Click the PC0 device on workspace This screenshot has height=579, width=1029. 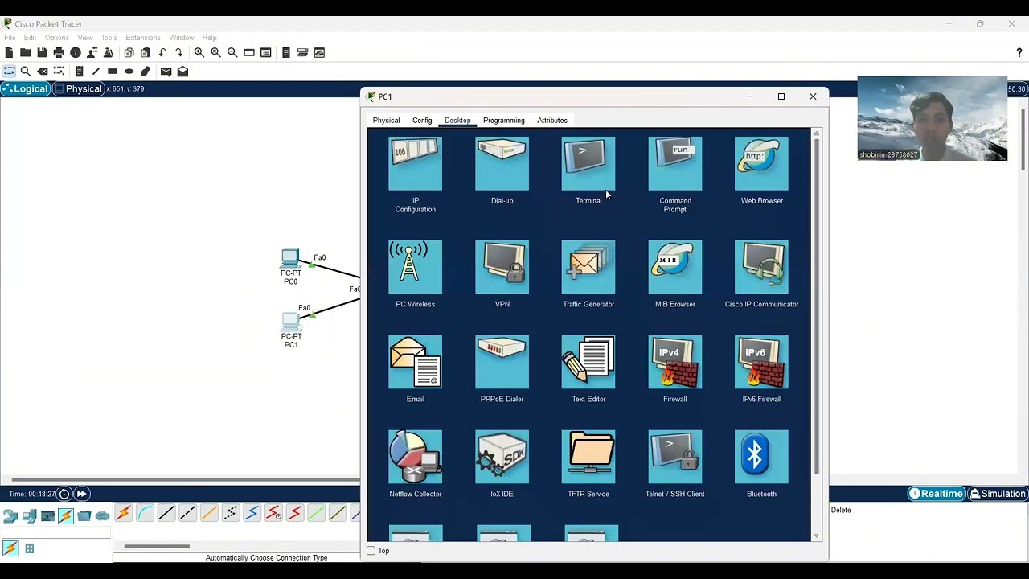click(x=291, y=259)
